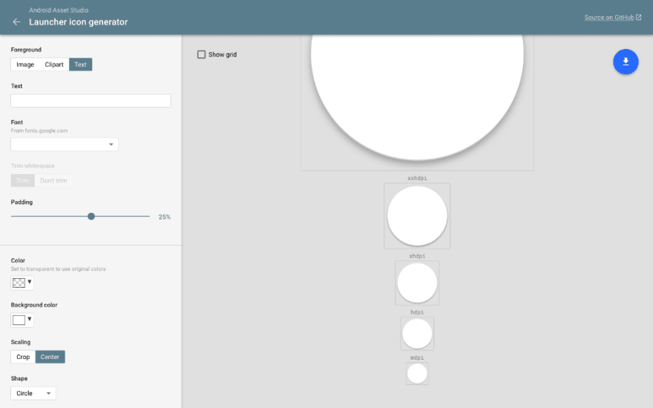Set Scaling to Crop
This screenshot has width=653, height=408.
[23, 357]
